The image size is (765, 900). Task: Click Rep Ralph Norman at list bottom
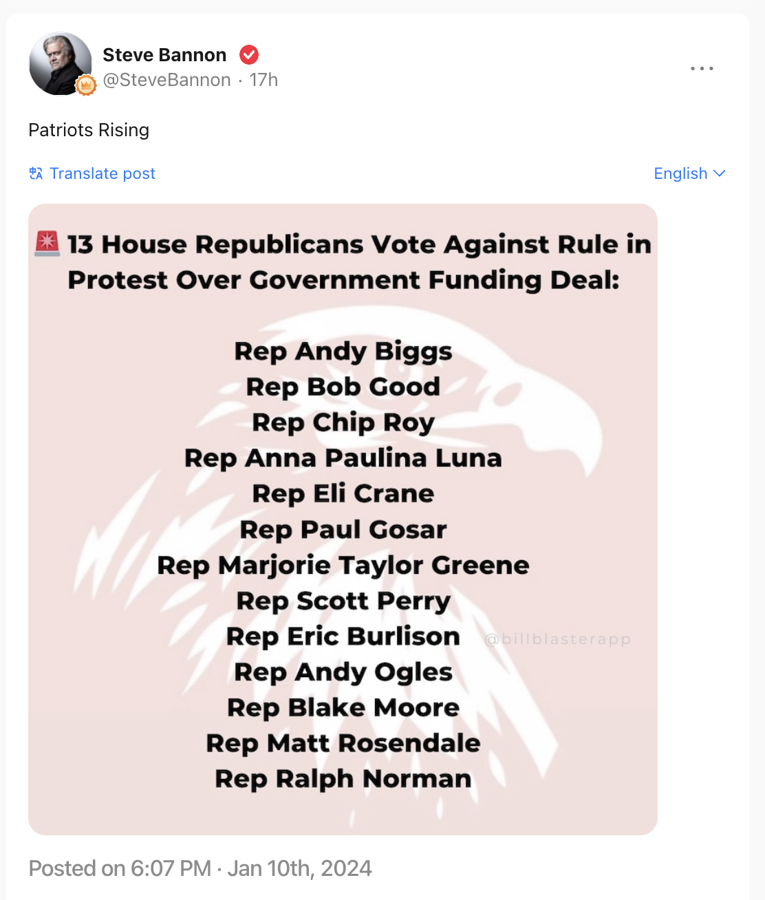[x=343, y=779]
